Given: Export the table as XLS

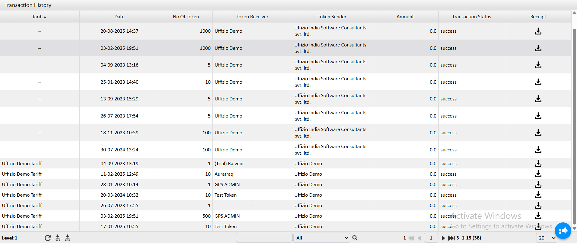Looking at the screenshot, I should [x=58, y=238].
